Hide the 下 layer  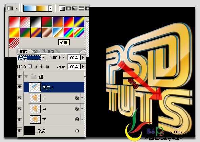pyautogui.click(x=20, y=119)
